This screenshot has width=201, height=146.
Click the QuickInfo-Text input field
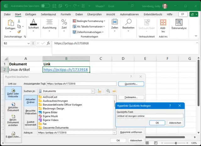pyautogui.click(x=150, y=116)
